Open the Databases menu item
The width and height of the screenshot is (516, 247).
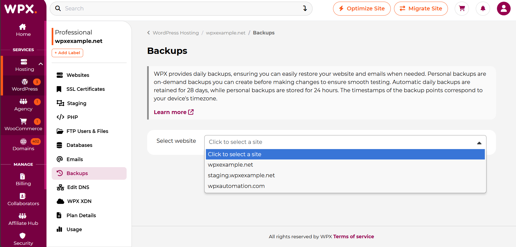click(x=89, y=145)
